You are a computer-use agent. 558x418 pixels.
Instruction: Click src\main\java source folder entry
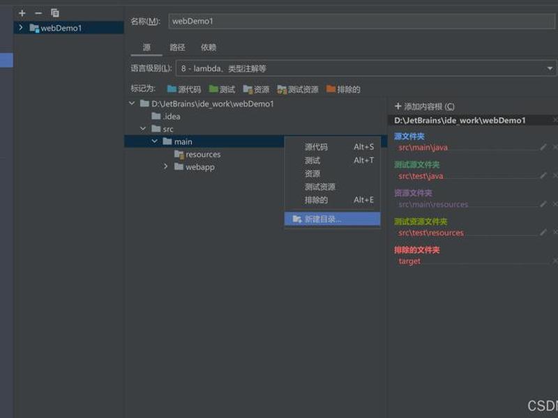pos(423,148)
